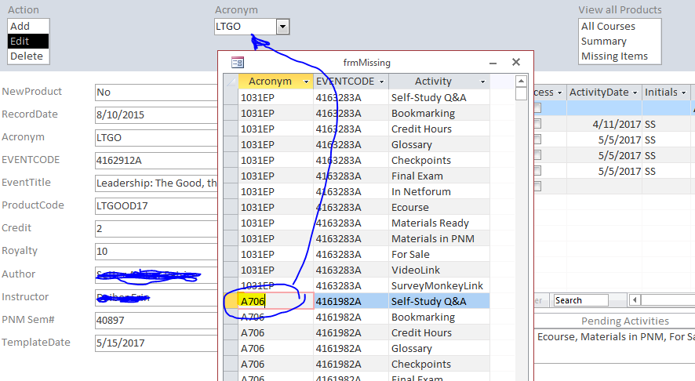Open the EVENTCODE column filter dropdown
The image size is (695, 381).
(382, 82)
